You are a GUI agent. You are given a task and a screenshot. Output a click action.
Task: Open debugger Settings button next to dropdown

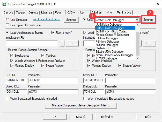pos(148,20)
